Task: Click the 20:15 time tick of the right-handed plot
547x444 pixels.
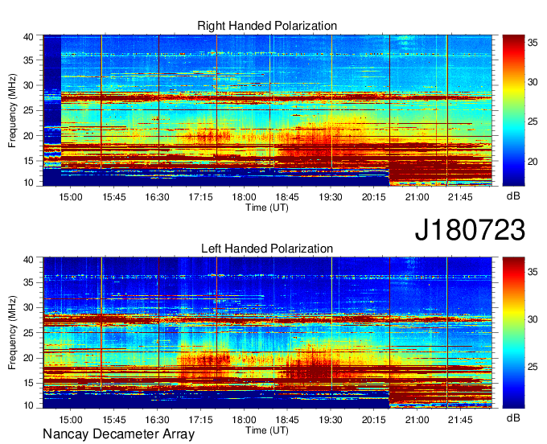Action: click(x=373, y=197)
